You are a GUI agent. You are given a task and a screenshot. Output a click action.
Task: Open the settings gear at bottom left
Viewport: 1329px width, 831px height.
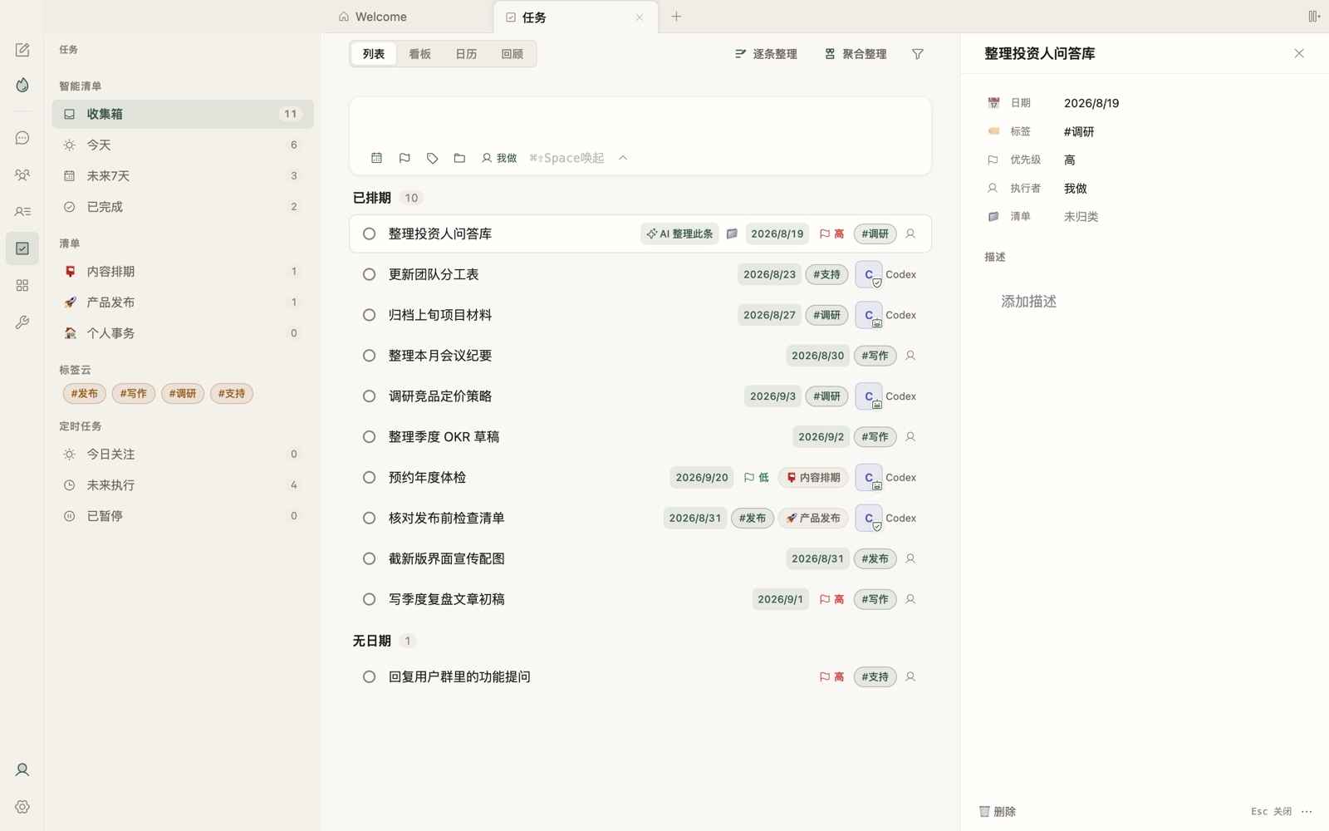point(22,806)
